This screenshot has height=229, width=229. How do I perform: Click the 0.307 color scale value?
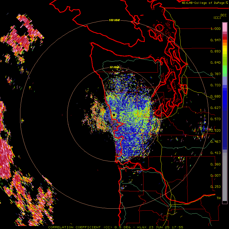(x=216, y=176)
